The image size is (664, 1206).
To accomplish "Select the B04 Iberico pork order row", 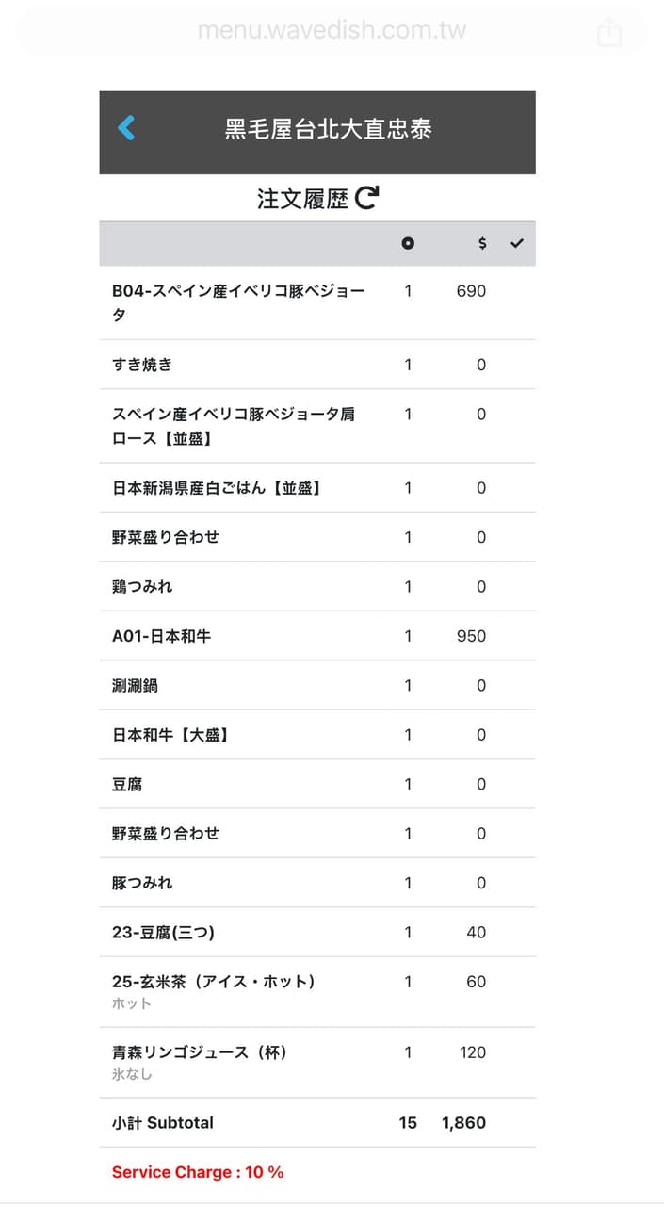I will pos(317,302).
